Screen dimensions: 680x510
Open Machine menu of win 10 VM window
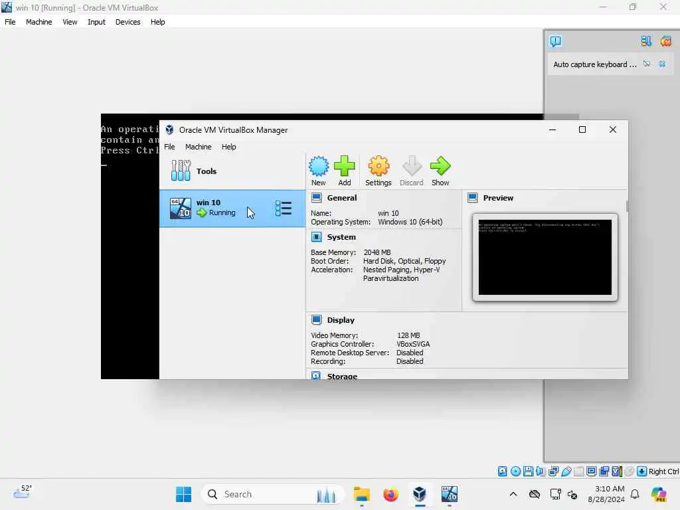click(x=39, y=22)
